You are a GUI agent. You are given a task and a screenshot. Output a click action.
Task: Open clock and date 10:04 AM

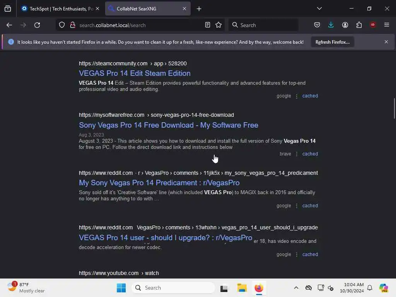352,288
